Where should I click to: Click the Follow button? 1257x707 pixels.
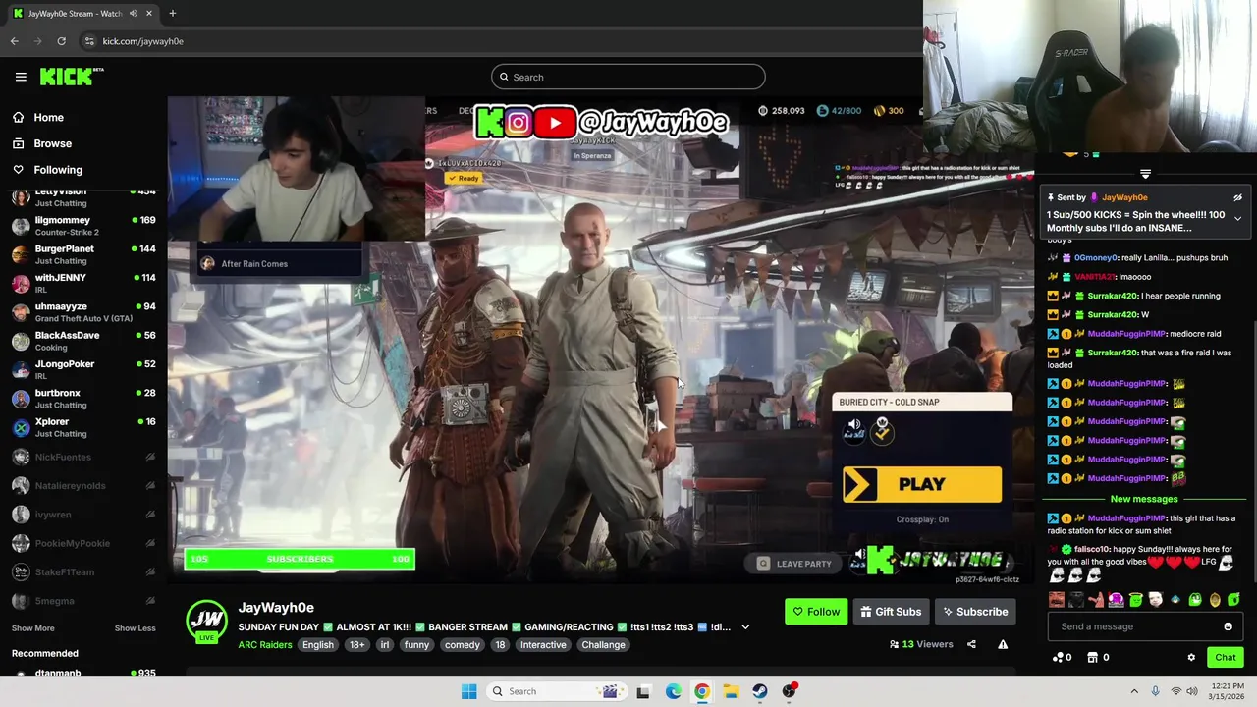[x=816, y=612]
